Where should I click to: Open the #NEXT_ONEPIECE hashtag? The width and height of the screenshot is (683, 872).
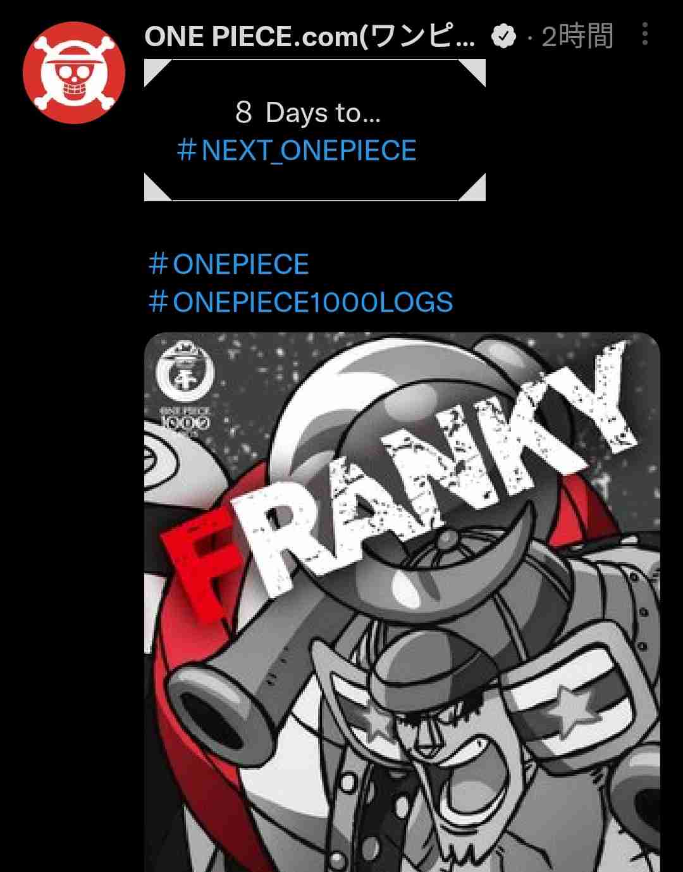tap(297, 151)
